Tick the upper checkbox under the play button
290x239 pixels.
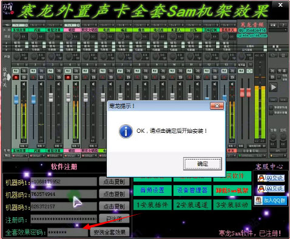[x=271, y=107]
